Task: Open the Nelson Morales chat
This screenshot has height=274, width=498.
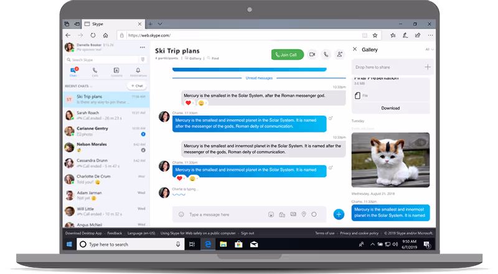Action: [x=106, y=147]
